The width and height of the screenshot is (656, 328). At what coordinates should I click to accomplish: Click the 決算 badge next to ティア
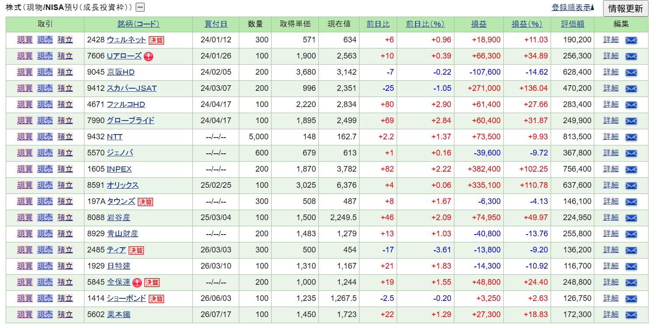pos(136,250)
